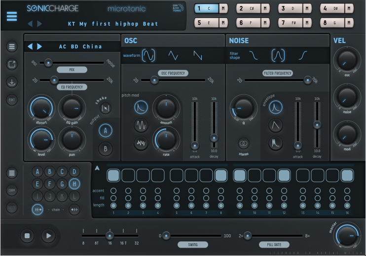Mute drum channel 6
Screen dimensions: 366x256
[x=265, y=23]
